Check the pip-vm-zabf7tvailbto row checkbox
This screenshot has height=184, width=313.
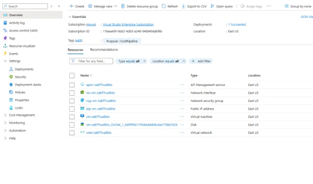click(72, 109)
